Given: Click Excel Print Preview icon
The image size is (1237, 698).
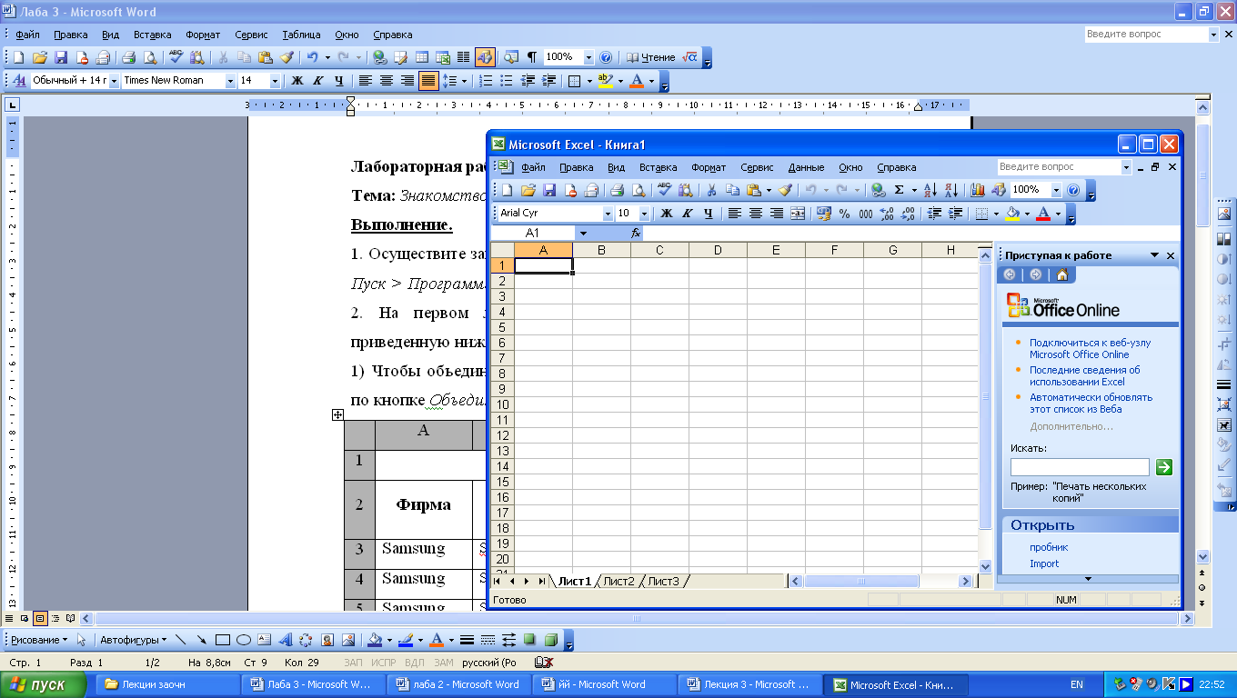Looking at the screenshot, I should [639, 190].
